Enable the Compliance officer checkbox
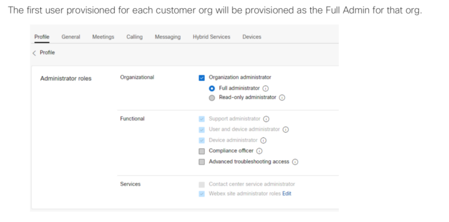This screenshot has height=222, width=449. pyautogui.click(x=202, y=151)
